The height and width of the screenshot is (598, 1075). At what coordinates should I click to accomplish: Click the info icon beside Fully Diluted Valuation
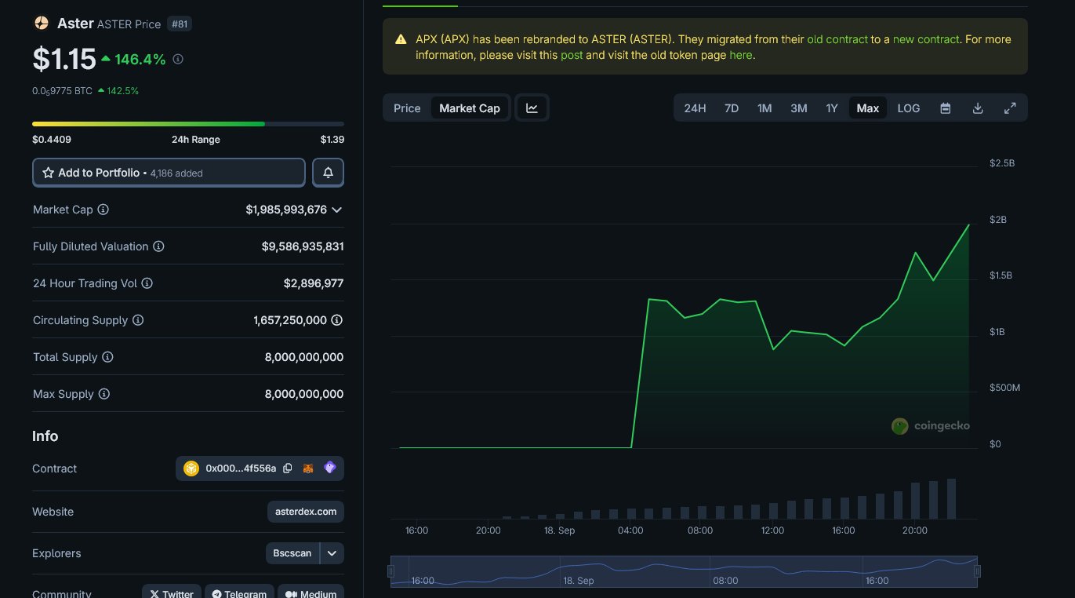(158, 246)
